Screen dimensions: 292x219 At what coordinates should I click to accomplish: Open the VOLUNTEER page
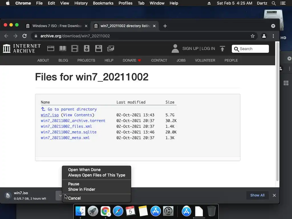click(205, 60)
